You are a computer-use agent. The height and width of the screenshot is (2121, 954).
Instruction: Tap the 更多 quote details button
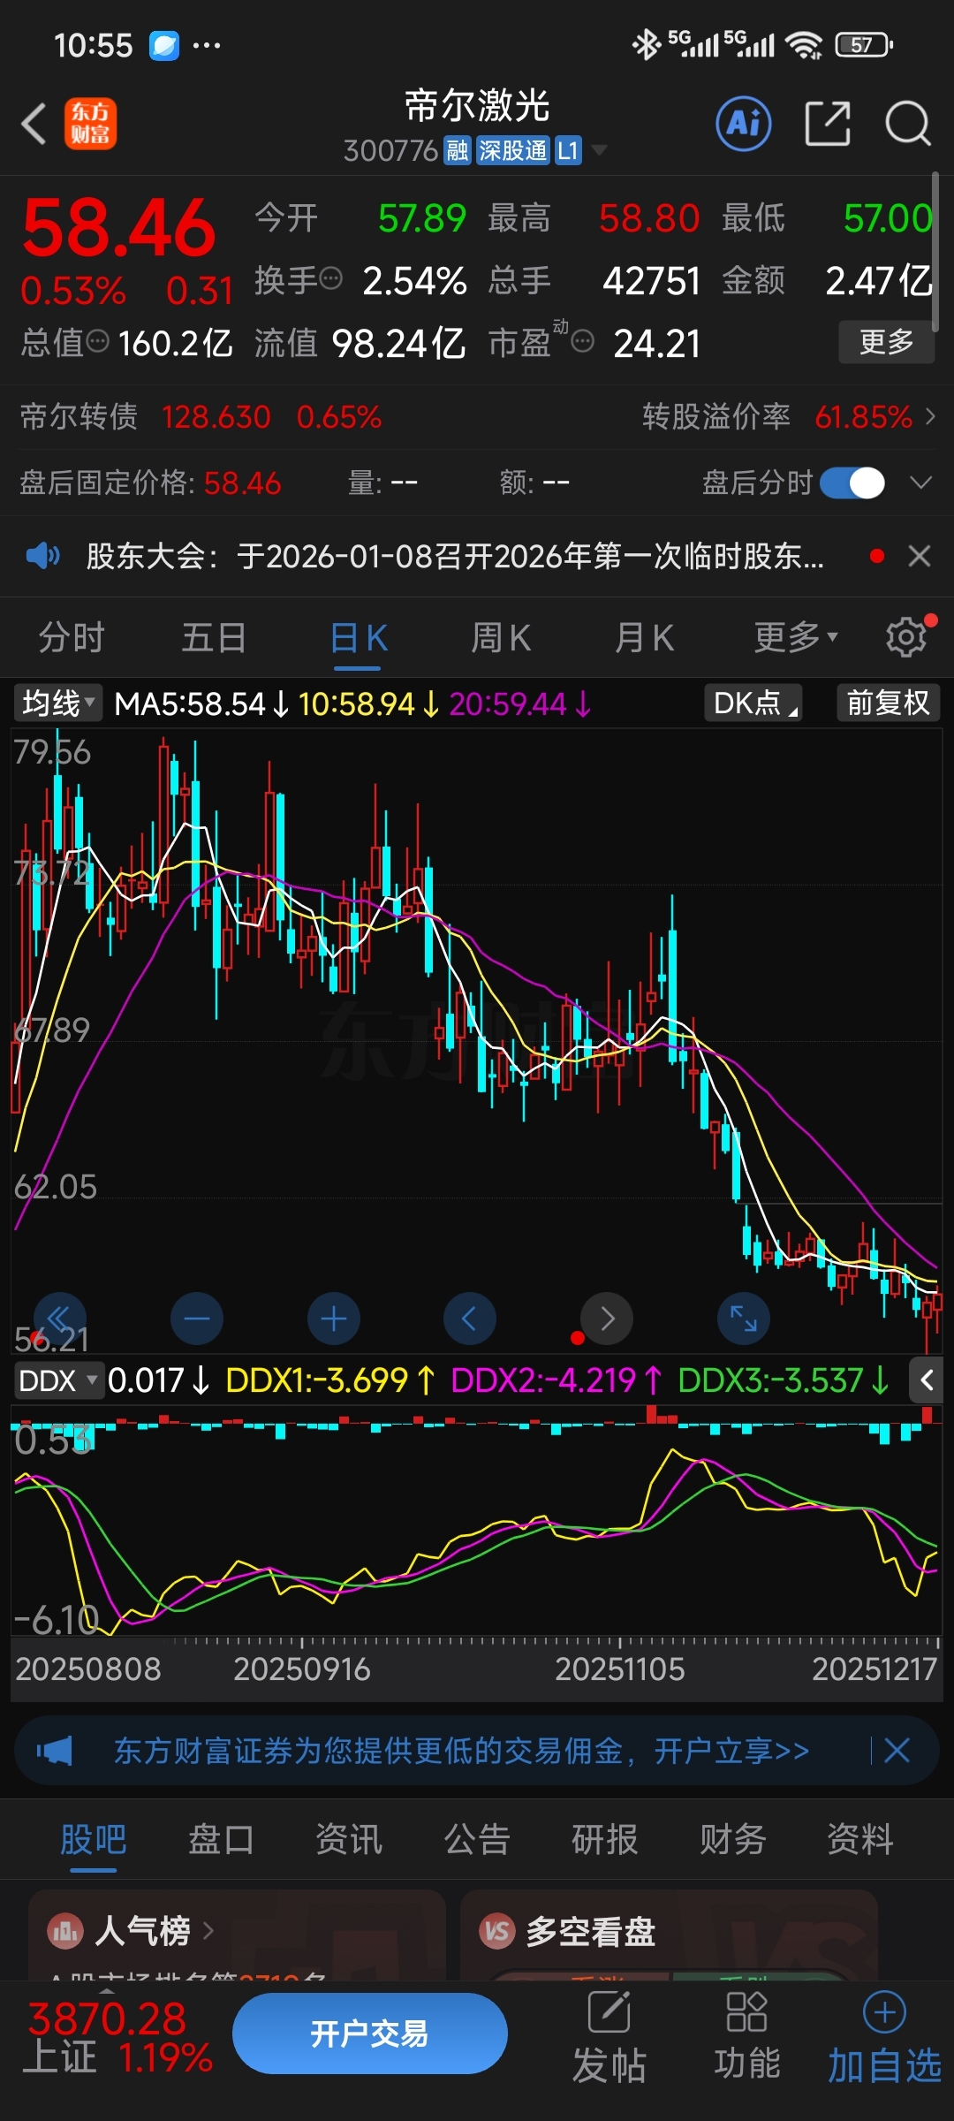886,341
